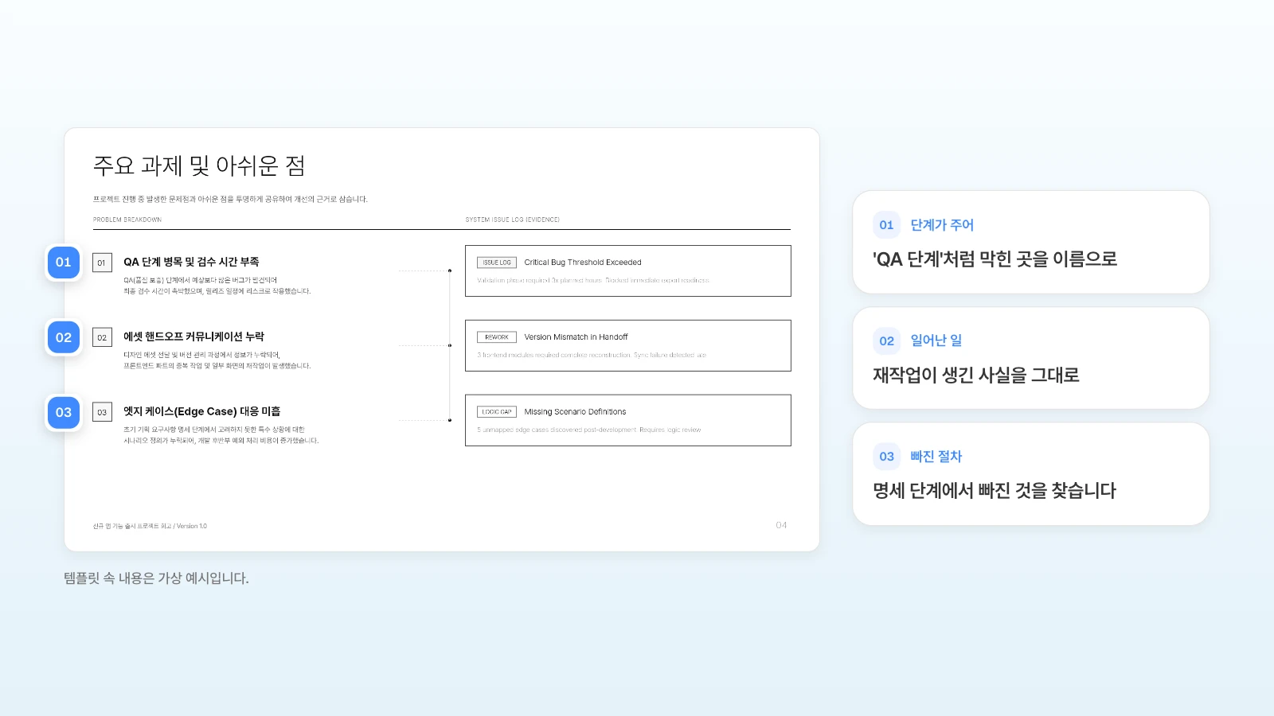This screenshot has height=716, width=1274.
Task: Click the 'ISSUE LOG' tag
Action: tap(497, 263)
